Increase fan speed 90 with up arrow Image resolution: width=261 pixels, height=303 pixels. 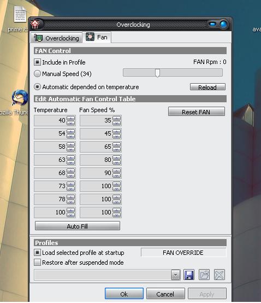coord(117,171)
